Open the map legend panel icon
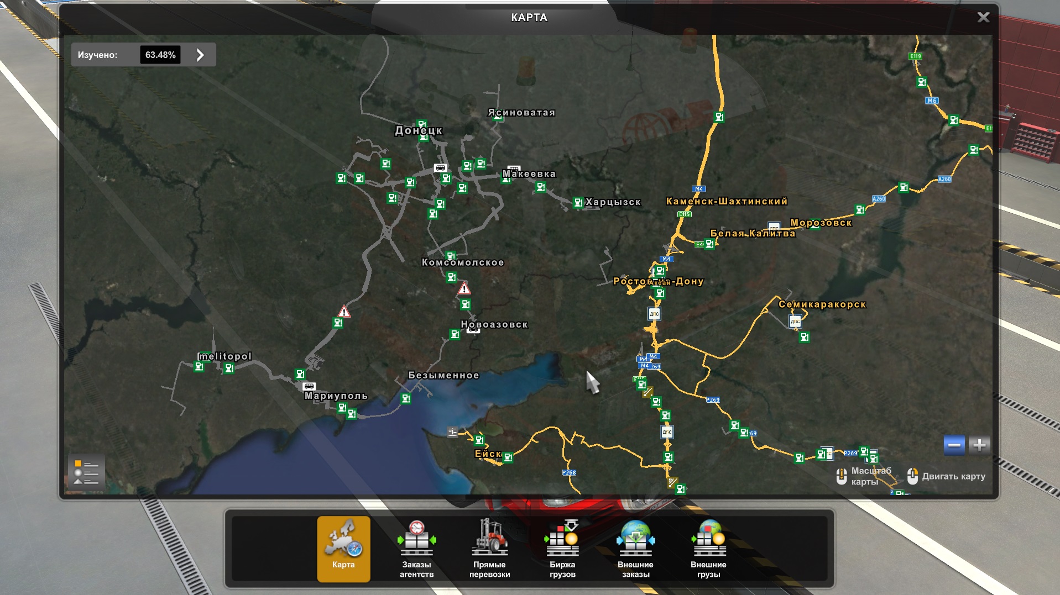The height and width of the screenshot is (595, 1060). tap(86, 472)
